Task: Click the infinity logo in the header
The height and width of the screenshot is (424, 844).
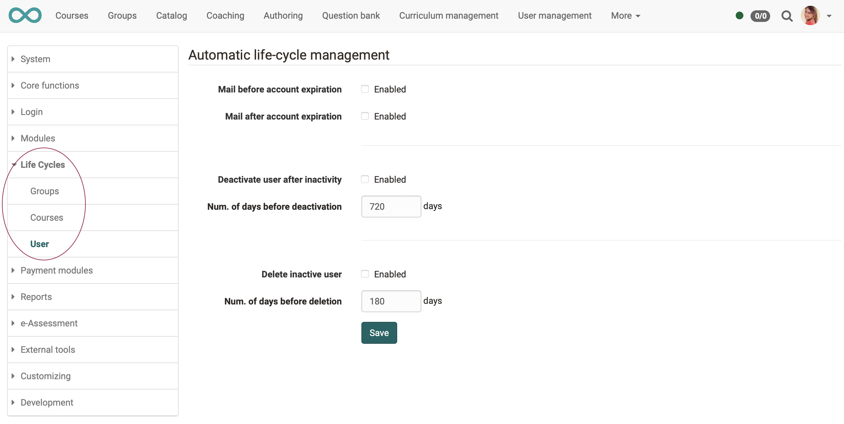Action: tap(25, 15)
